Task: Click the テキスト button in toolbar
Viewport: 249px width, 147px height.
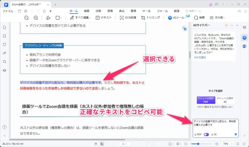Action: 104,18
